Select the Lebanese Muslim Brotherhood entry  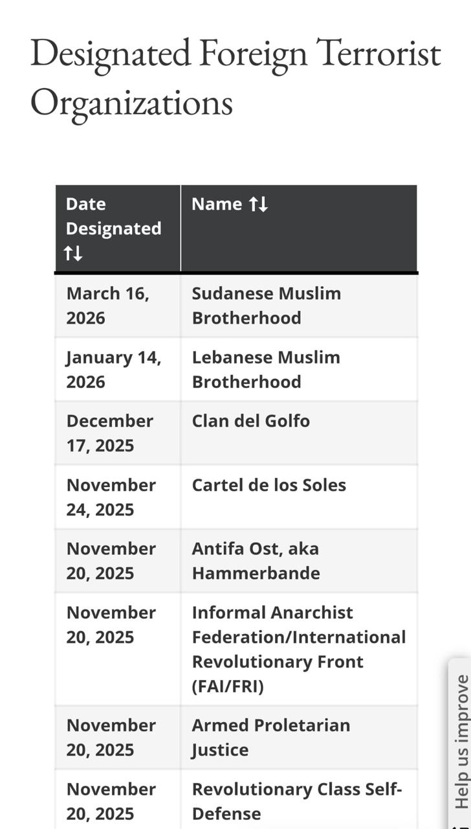tap(265, 369)
